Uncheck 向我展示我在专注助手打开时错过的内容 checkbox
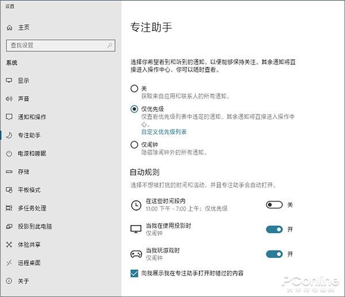This screenshot has width=345, height=297. pyautogui.click(x=135, y=273)
